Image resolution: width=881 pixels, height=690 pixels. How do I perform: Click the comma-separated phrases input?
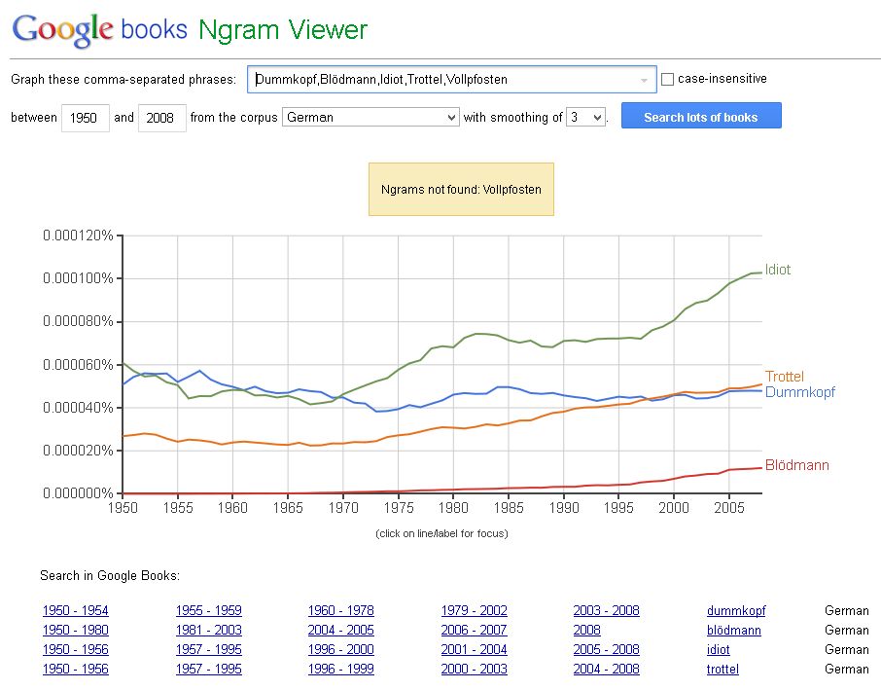452,79
